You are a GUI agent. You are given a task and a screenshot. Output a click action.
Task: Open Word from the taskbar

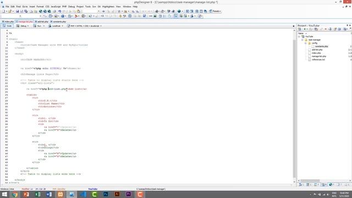tap(49, 194)
